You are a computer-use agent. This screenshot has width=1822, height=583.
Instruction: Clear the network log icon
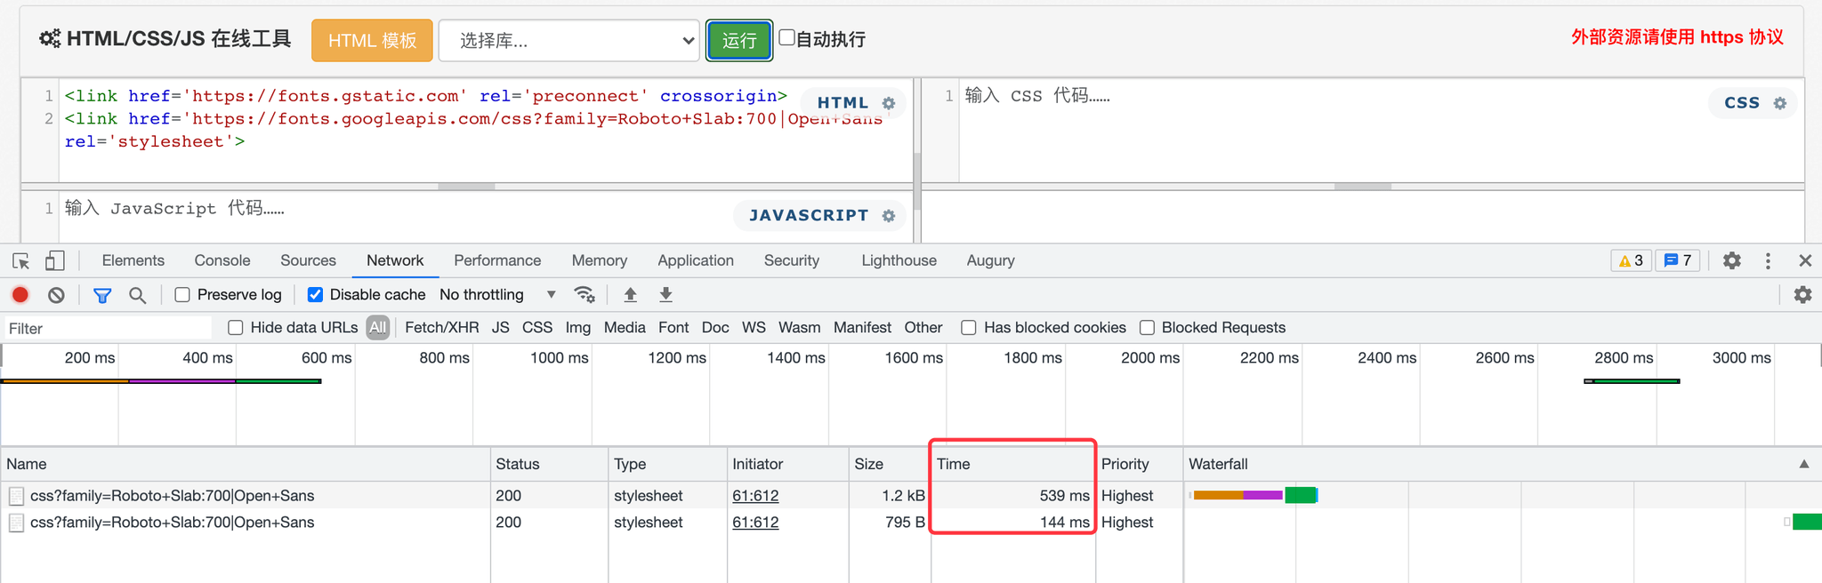coord(56,295)
